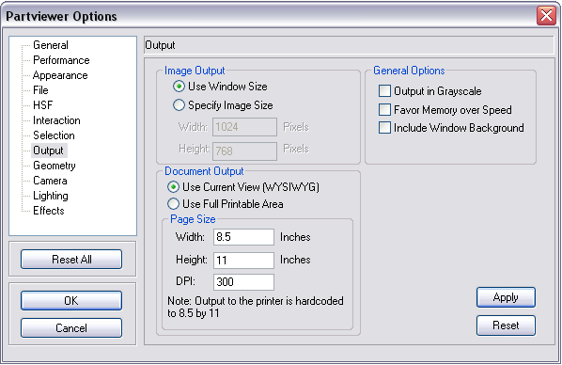Select Effects in the options tree
The height and width of the screenshot is (365, 562).
click(x=48, y=211)
